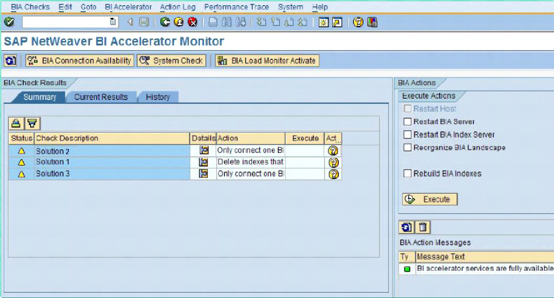Open the BIA Checks menu
Image resolution: width=554 pixels, height=298 pixels.
30,7
